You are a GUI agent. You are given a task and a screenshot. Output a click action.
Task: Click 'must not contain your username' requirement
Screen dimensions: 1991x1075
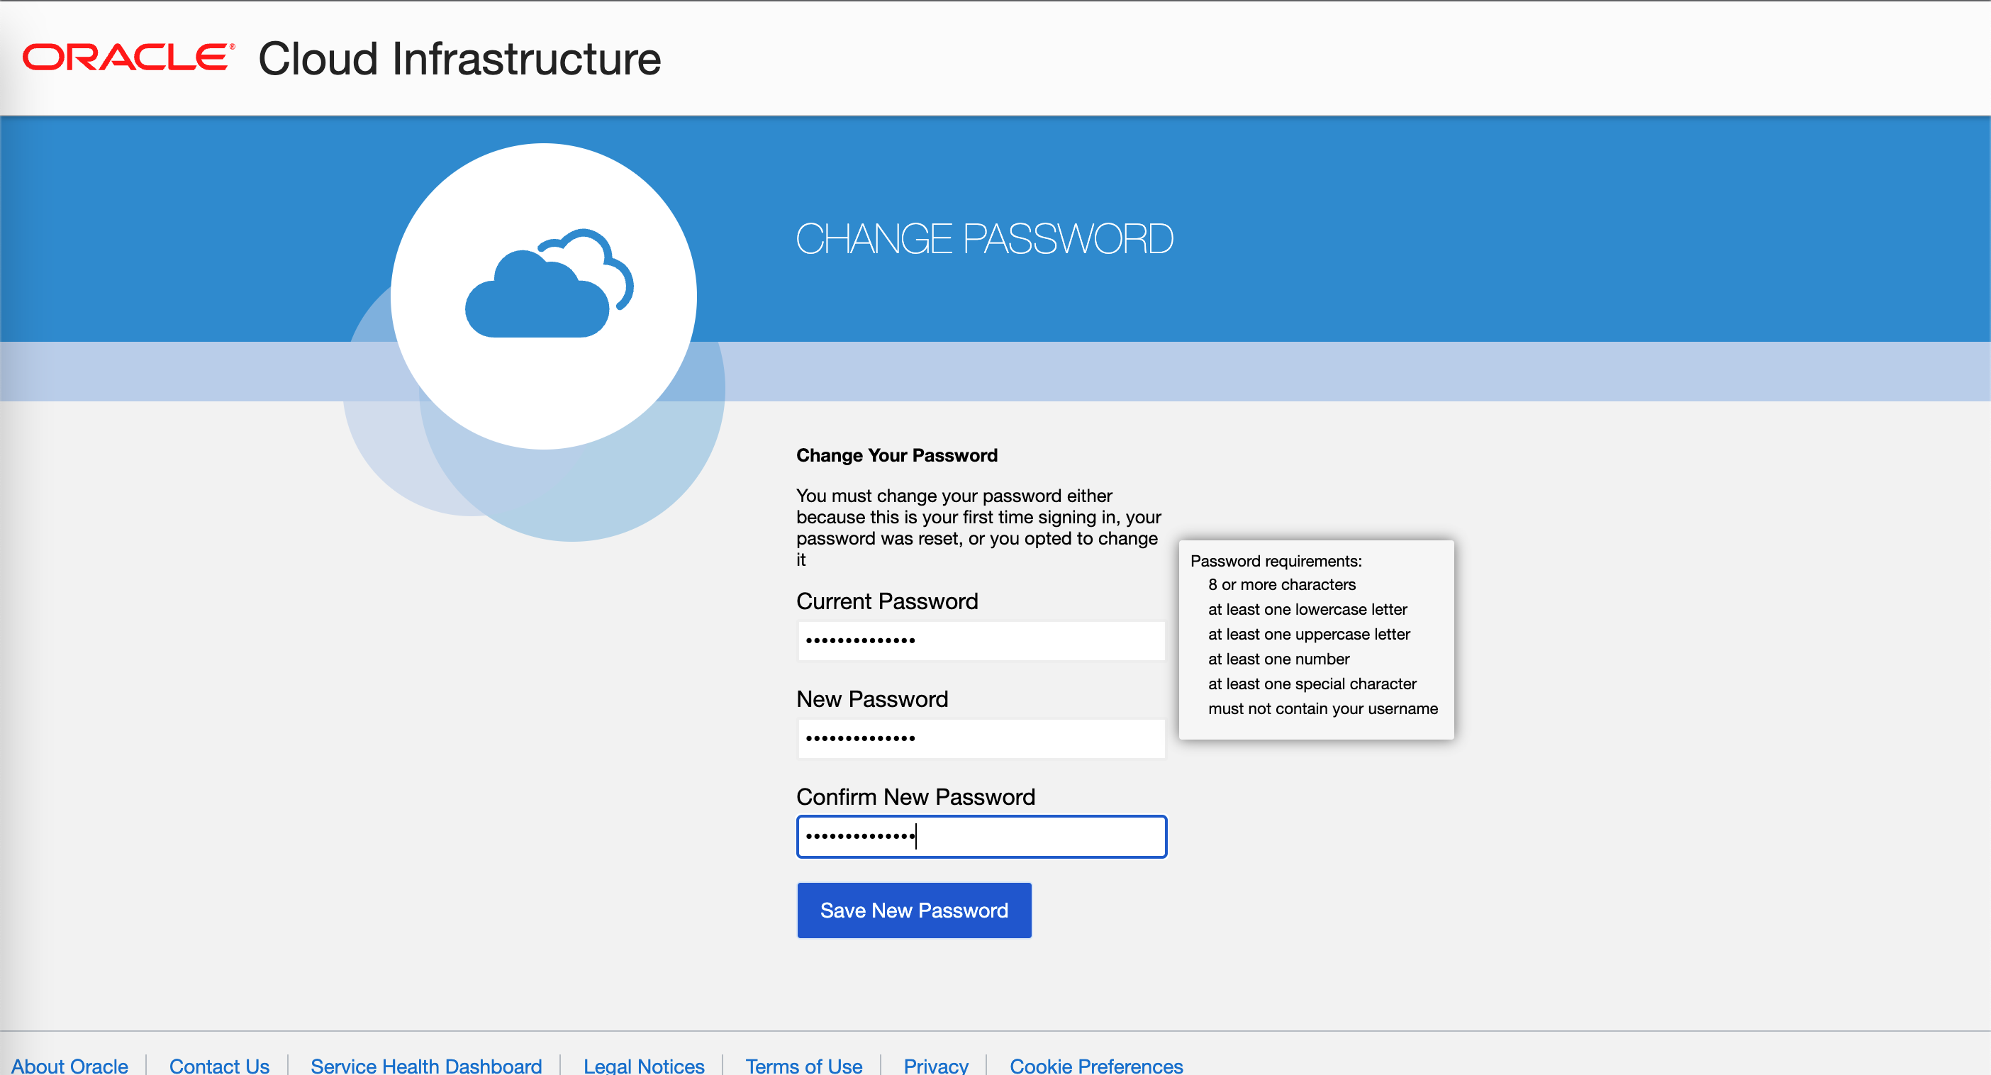point(1323,708)
